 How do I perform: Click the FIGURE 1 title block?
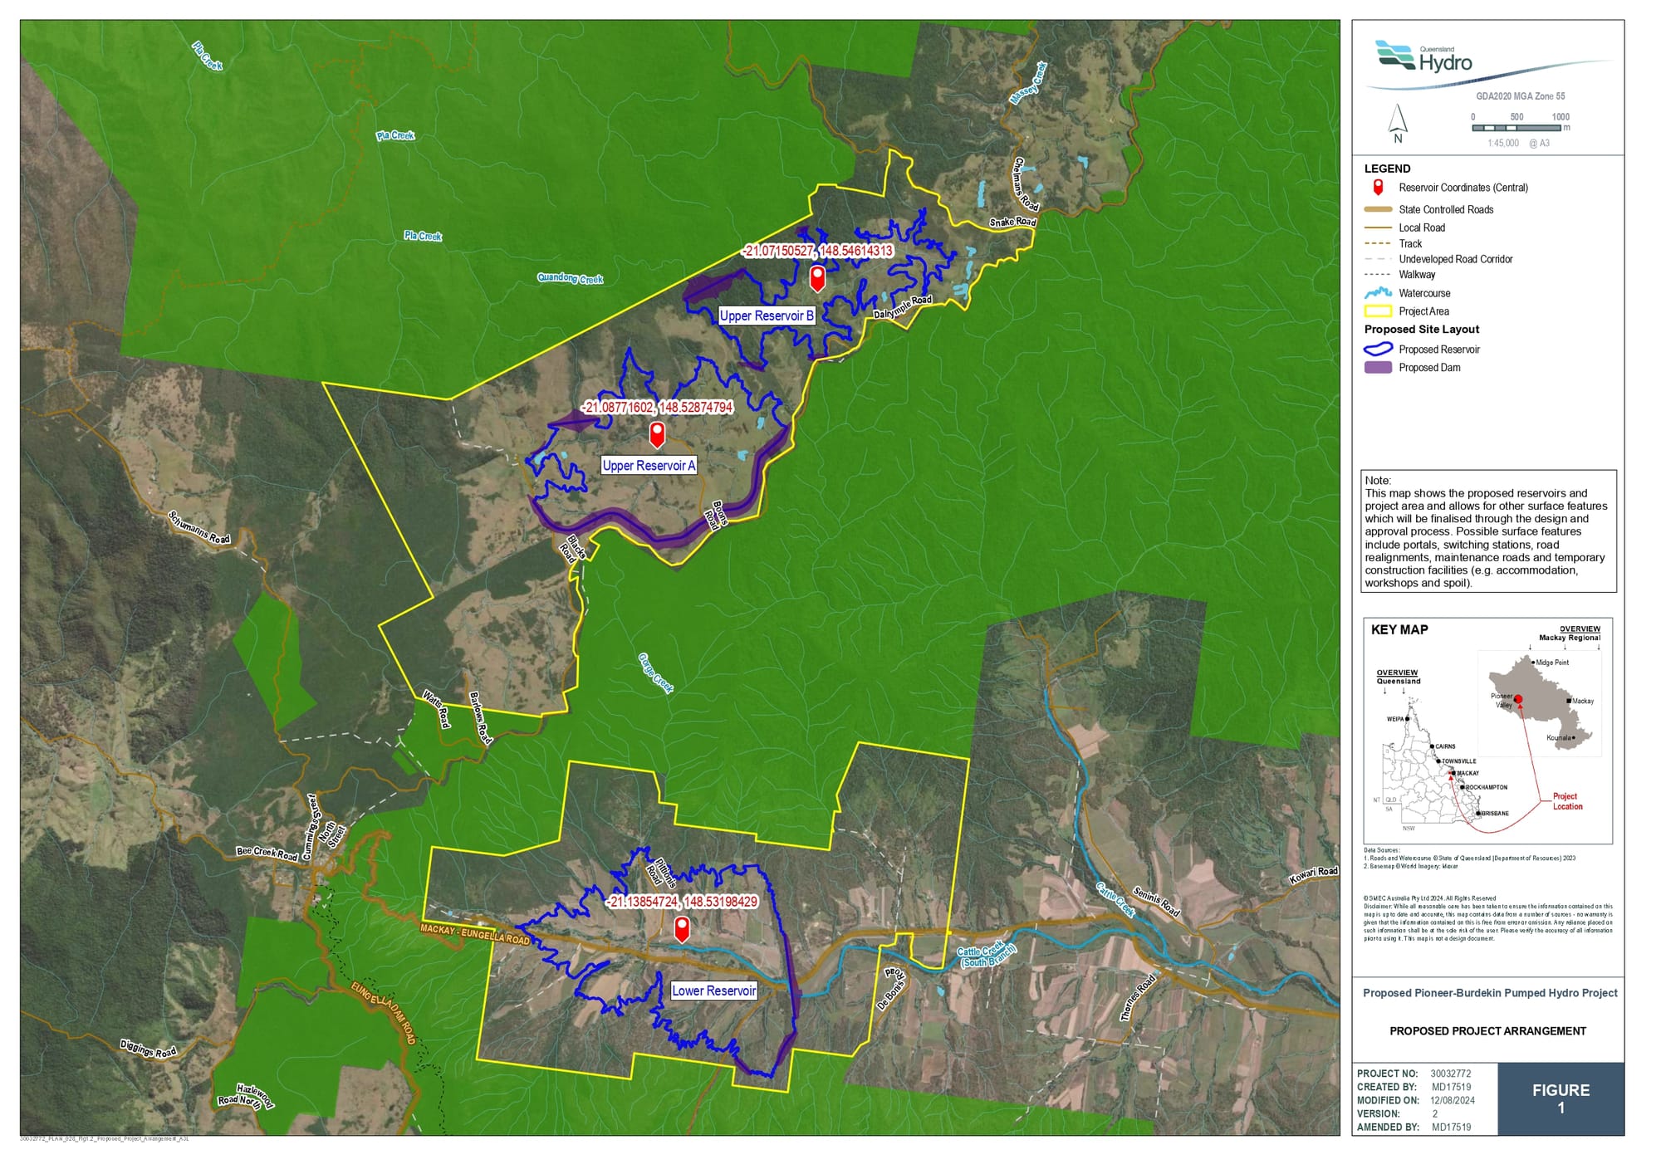tap(1561, 1098)
